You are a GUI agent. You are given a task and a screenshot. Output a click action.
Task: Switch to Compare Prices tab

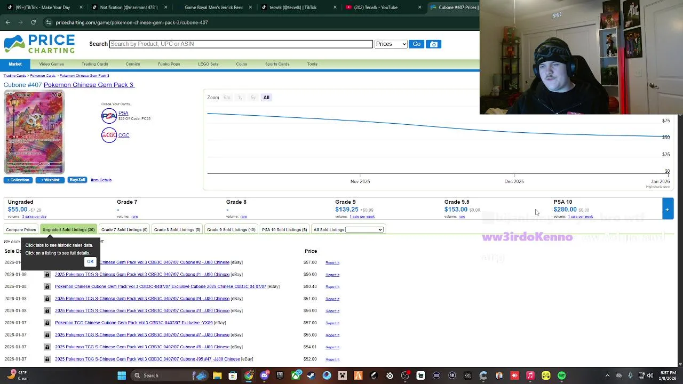[x=21, y=230]
